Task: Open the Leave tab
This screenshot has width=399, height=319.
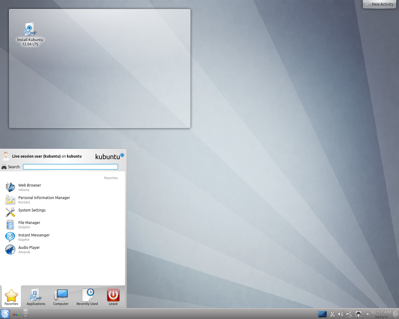Action: pos(113,297)
